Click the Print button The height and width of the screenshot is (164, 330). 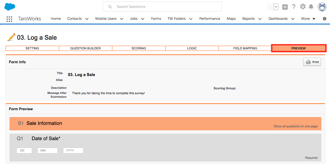coord(312,62)
